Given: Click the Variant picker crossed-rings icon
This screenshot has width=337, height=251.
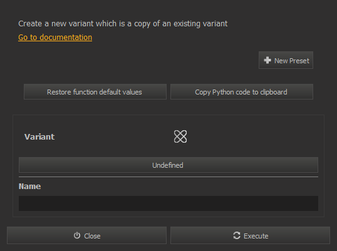Looking at the screenshot, I should [x=180, y=136].
